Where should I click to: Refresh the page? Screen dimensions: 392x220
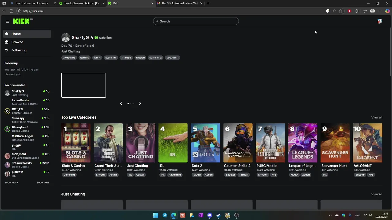point(11,11)
